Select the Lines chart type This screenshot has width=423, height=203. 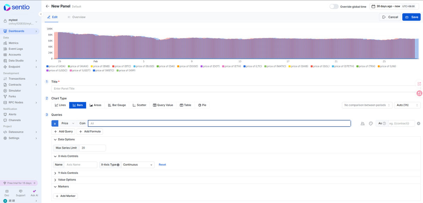(60, 105)
